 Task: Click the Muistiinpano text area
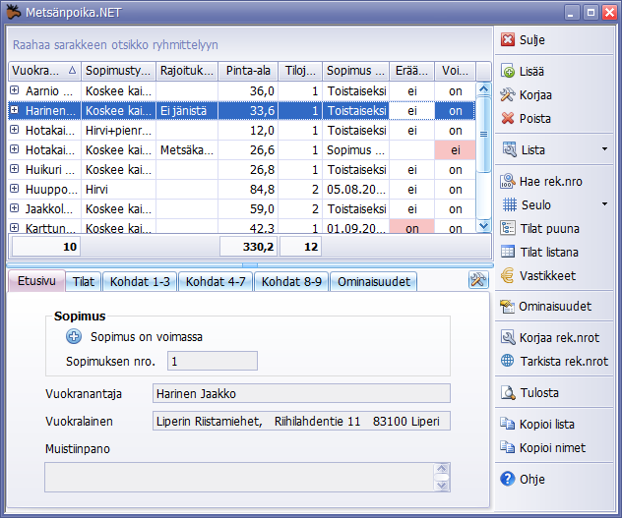point(238,477)
